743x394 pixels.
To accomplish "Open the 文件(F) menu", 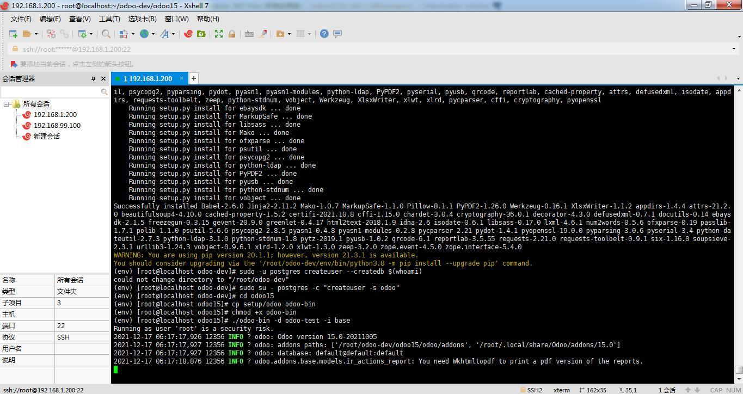I will click(21, 19).
